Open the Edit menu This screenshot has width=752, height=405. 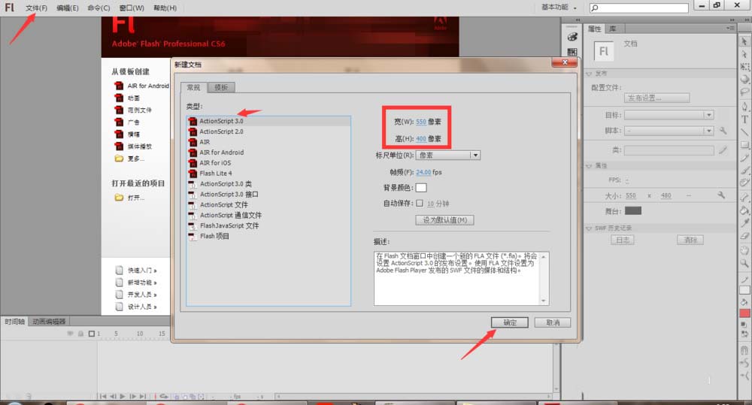68,8
